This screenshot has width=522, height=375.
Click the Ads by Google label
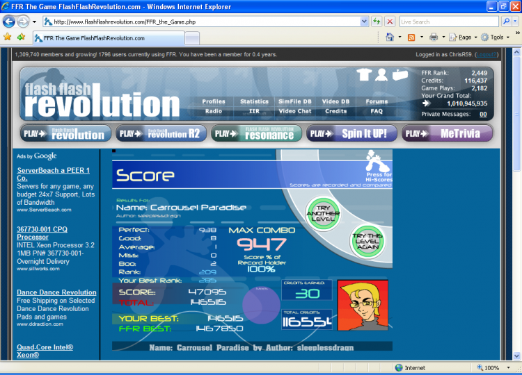click(37, 156)
